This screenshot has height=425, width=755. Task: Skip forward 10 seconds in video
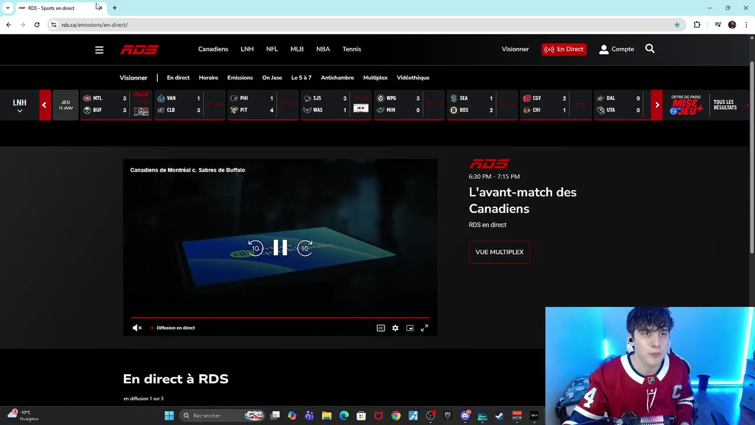tap(305, 248)
